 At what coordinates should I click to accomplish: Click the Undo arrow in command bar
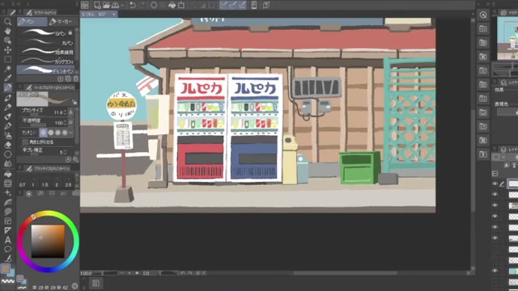click(133, 5)
